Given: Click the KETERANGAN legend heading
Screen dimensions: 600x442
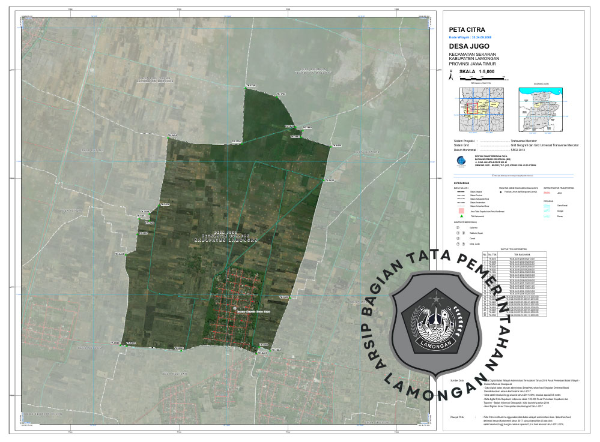Looking at the screenshot, I should (461, 183).
